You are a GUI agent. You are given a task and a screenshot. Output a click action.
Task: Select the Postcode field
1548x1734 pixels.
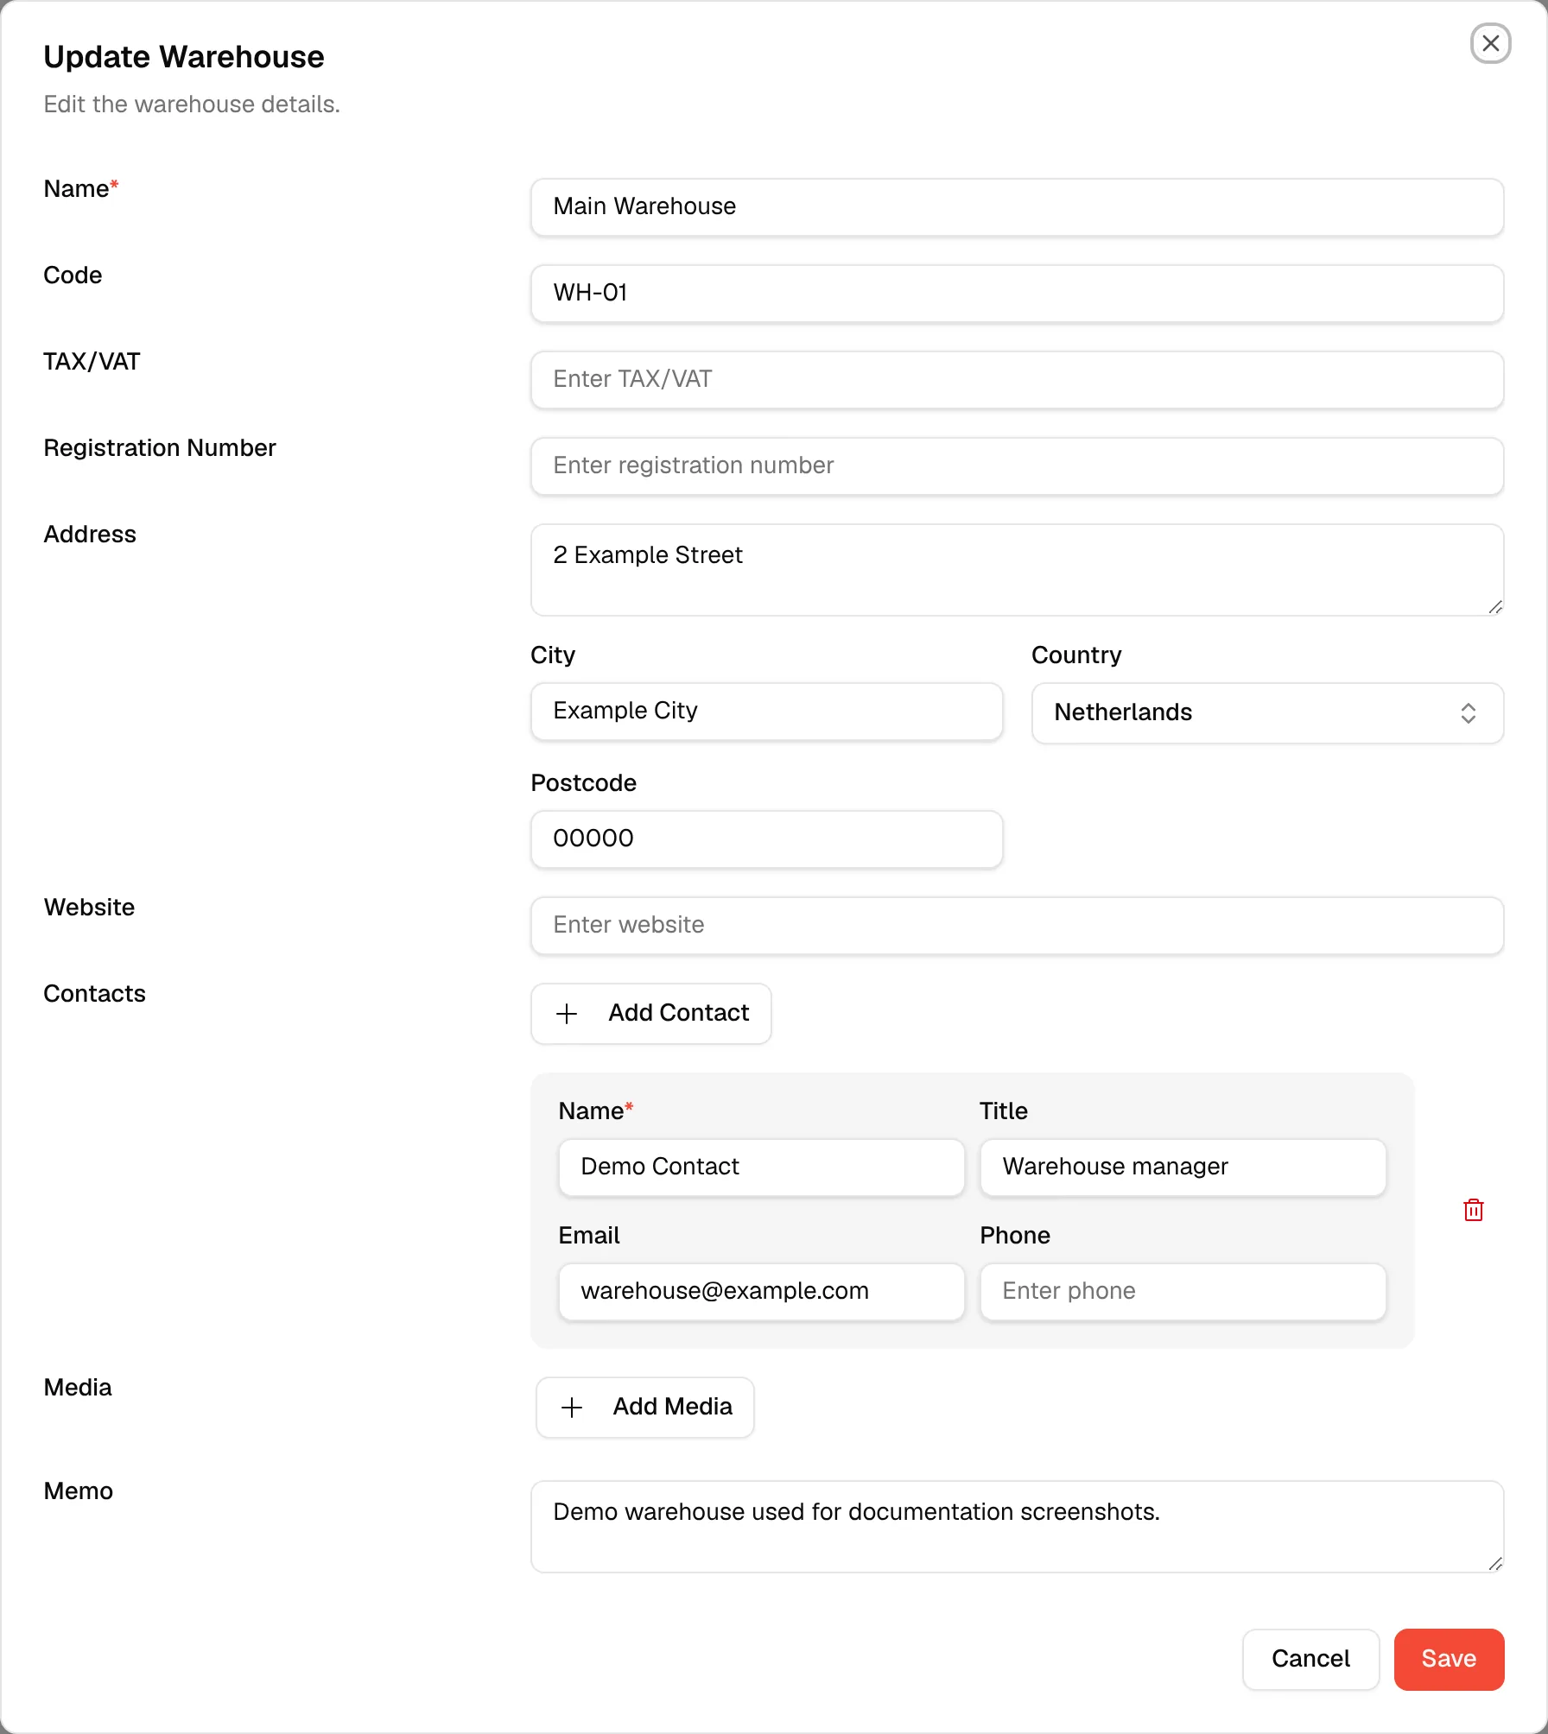tap(766, 839)
